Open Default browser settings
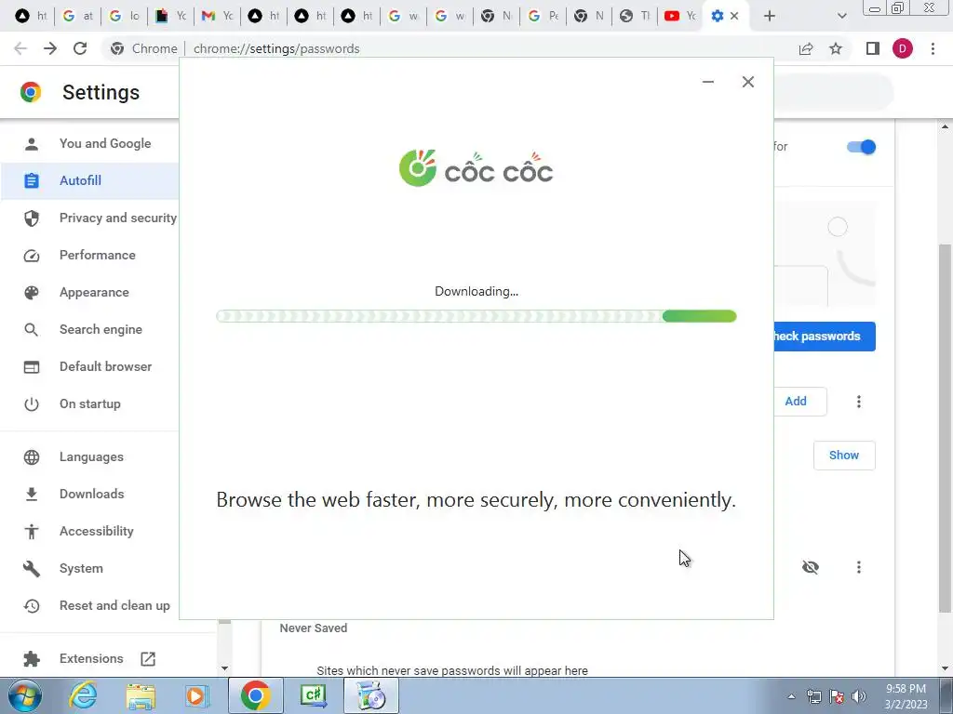The height and width of the screenshot is (714, 953). [105, 366]
